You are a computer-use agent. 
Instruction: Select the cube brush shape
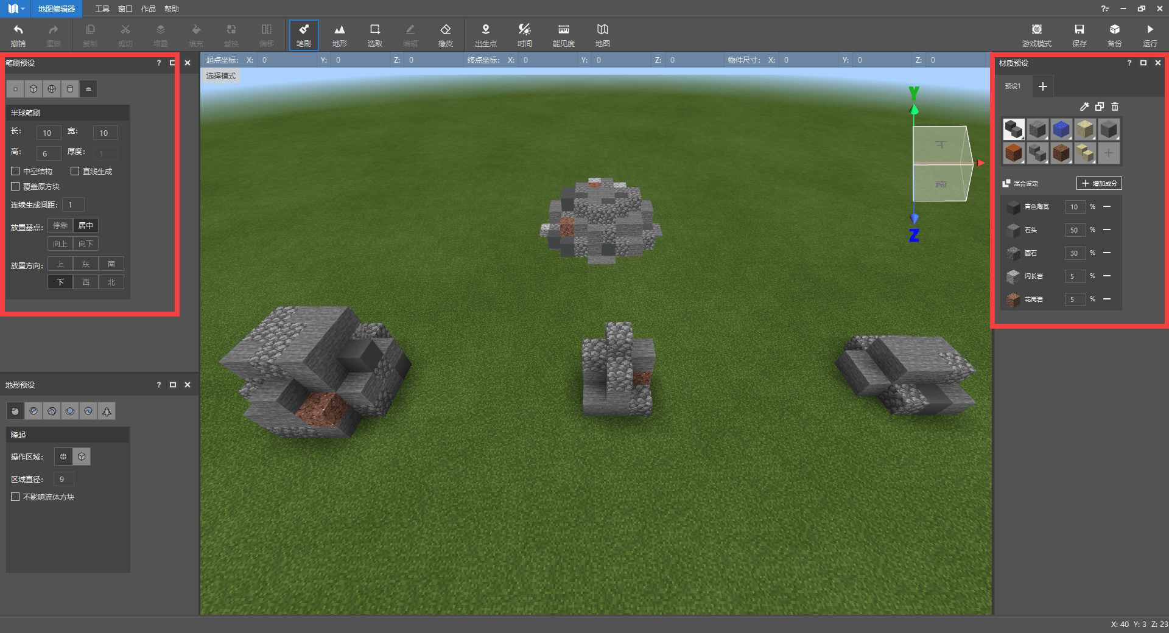pyautogui.click(x=33, y=89)
